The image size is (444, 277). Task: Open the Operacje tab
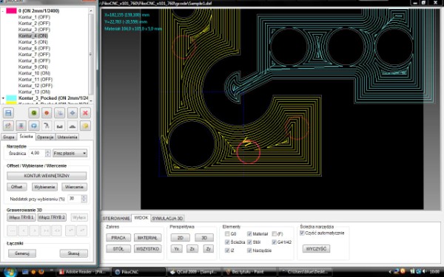tap(45, 137)
